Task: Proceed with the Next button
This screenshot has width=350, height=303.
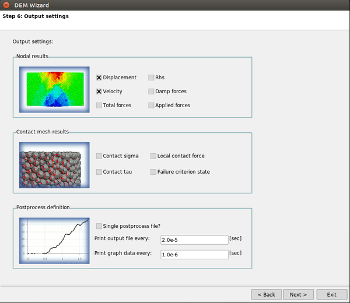Action: point(298,294)
